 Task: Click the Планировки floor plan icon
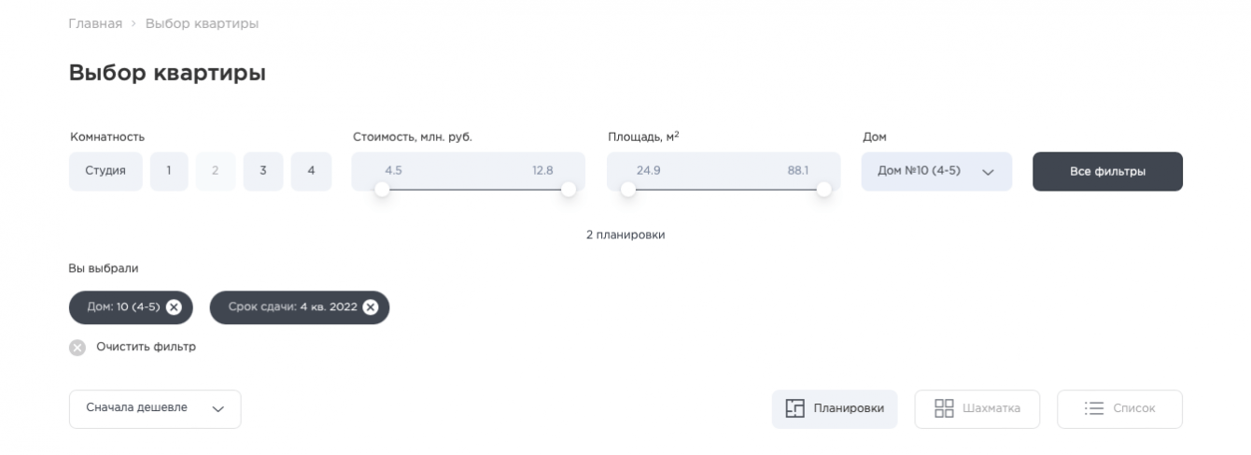coord(795,408)
